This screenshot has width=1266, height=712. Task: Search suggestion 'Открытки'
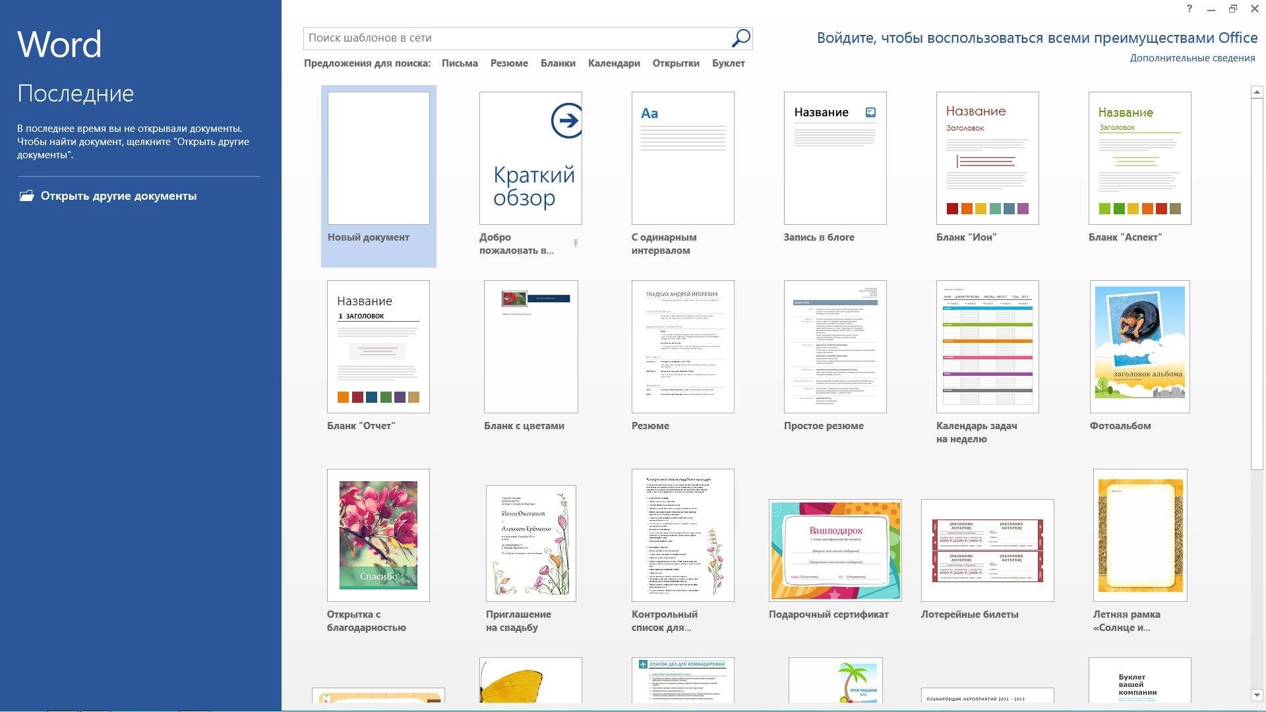click(676, 63)
